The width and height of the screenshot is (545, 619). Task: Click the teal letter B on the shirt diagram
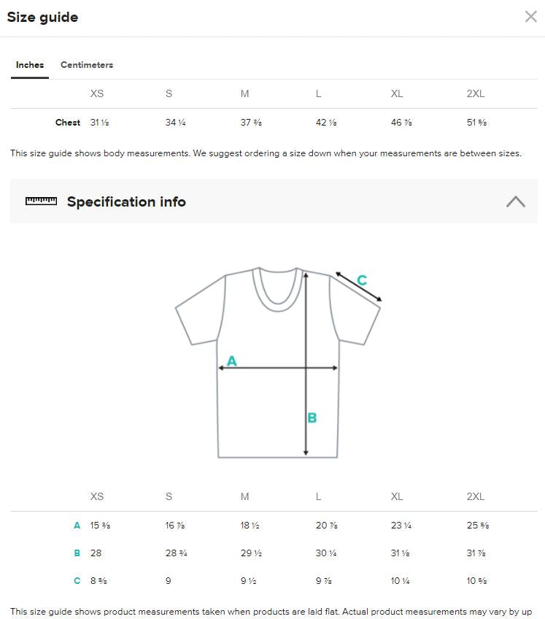pos(312,418)
